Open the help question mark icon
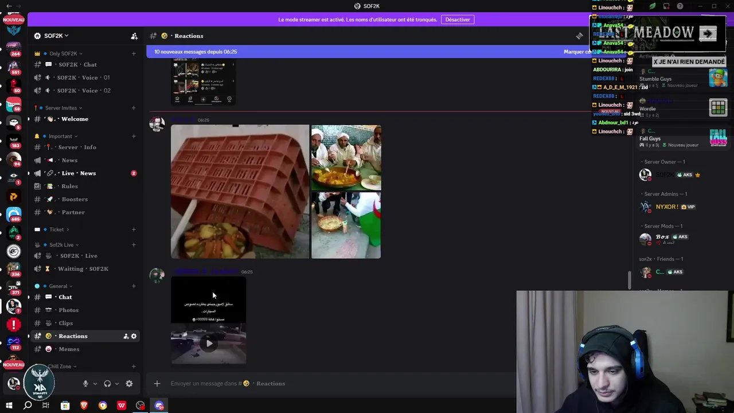The height and width of the screenshot is (413, 734). click(680, 6)
